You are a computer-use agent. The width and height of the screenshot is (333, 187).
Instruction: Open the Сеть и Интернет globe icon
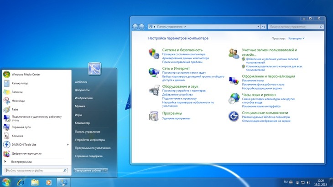pos(154,72)
